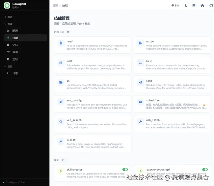Disable the exec-oraybox-api toggle switch
This screenshot has height=186, width=214.
tap(205, 170)
